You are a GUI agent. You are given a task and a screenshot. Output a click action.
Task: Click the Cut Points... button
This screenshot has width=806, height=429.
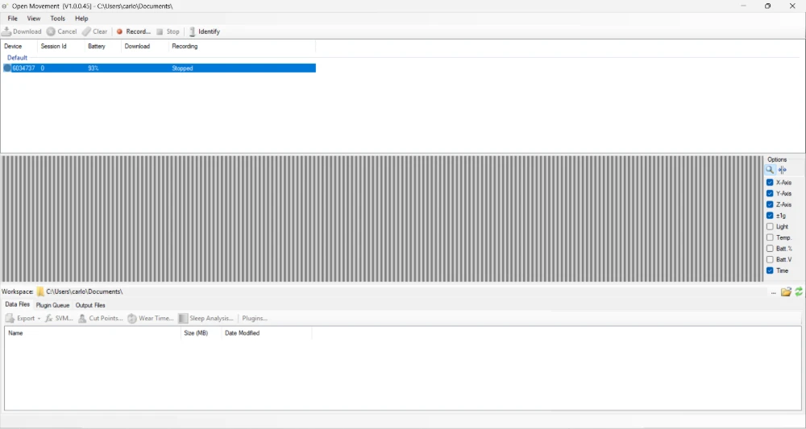pyautogui.click(x=100, y=318)
